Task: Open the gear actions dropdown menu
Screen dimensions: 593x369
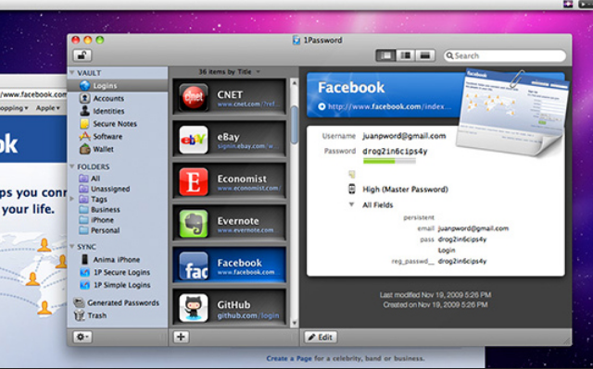Action: (x=82, y=337)
